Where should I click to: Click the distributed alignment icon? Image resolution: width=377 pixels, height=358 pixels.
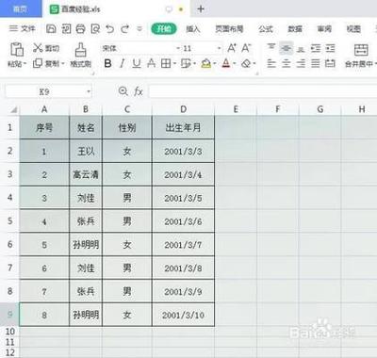tap(330, 63)
